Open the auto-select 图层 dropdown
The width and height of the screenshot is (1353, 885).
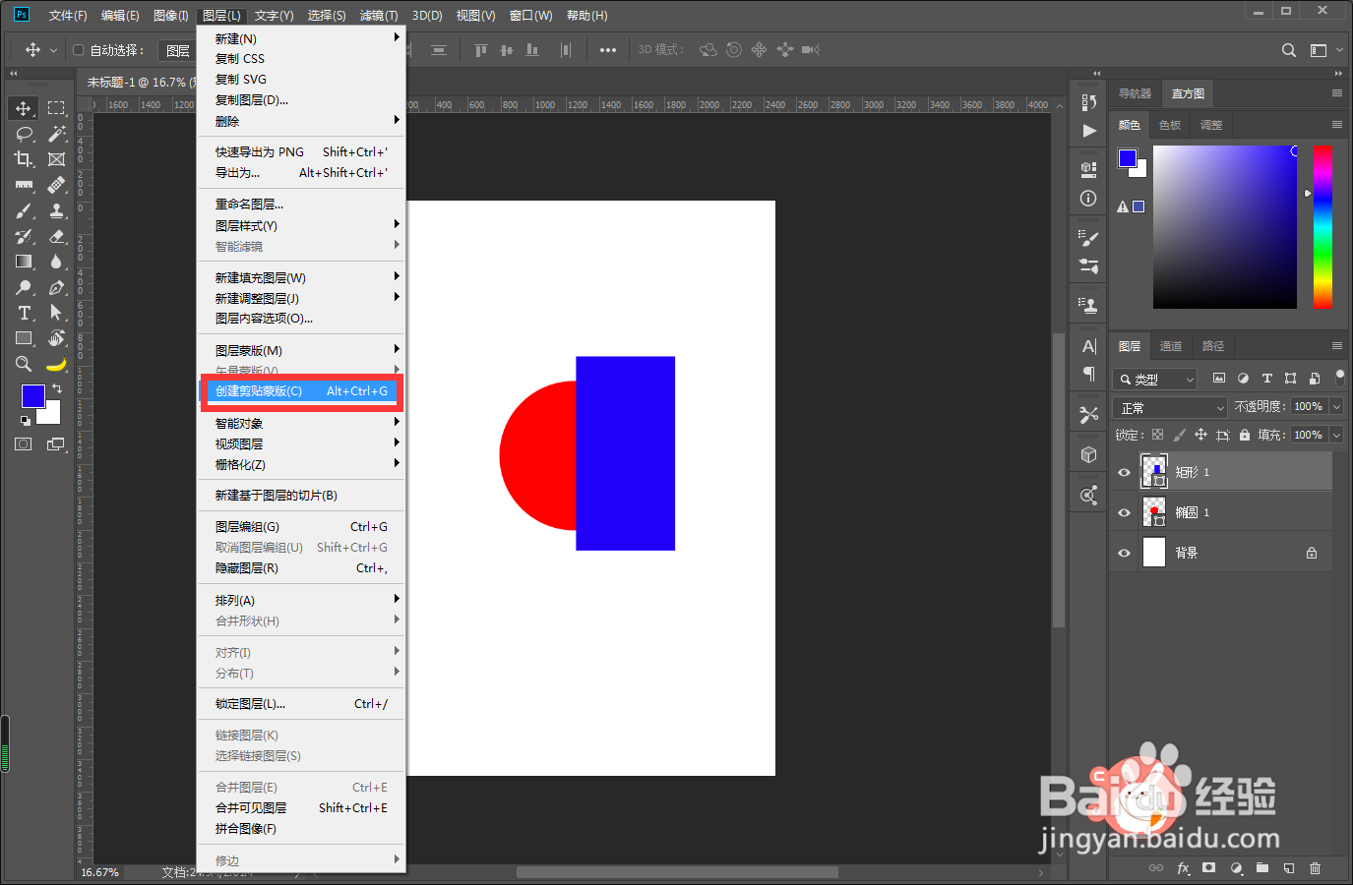(177, 50)
